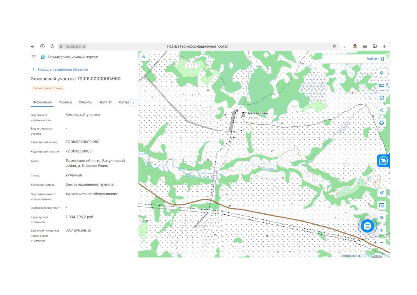Open the browser downloads arrow icon
Image resolution: width=417 pixels, height=295 pixels.
pyautogui.click(x=384, y=46)
